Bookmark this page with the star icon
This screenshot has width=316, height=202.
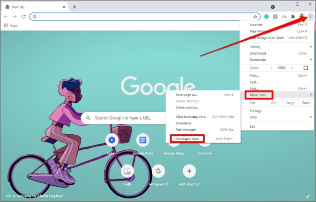click(x=255, y=17)
